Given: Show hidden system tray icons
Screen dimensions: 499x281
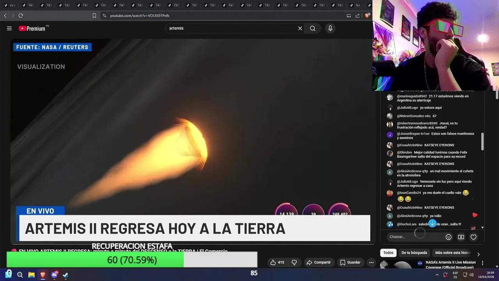Looking at the screenshot, I should [x=437, y=275].
